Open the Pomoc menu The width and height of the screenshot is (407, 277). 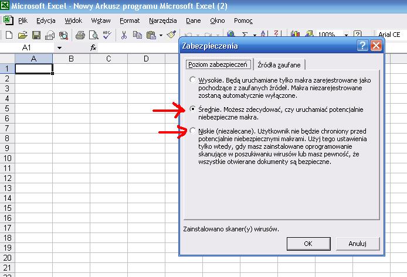pos(243,20)
